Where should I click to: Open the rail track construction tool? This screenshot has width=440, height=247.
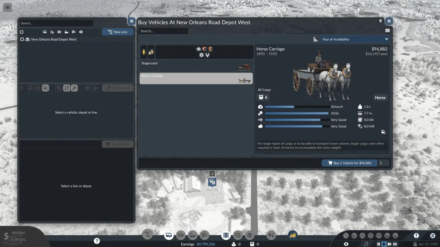(238, 235)
